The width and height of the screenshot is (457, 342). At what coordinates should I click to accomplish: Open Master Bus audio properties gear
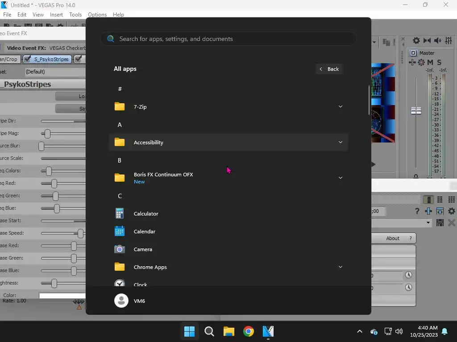pos(416,41)
